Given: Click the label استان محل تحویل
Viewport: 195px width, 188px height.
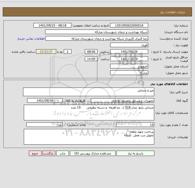Looking at the screenshot, I should coord(176,66).
